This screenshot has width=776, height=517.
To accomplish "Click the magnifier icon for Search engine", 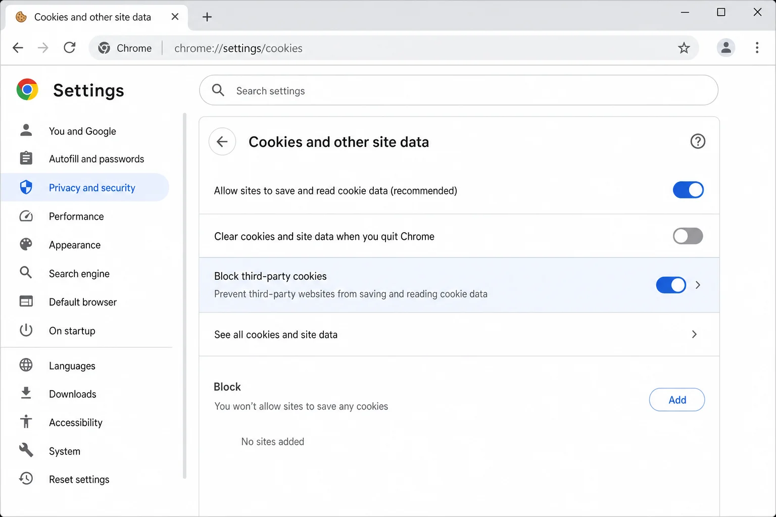I will coord(26,273).
